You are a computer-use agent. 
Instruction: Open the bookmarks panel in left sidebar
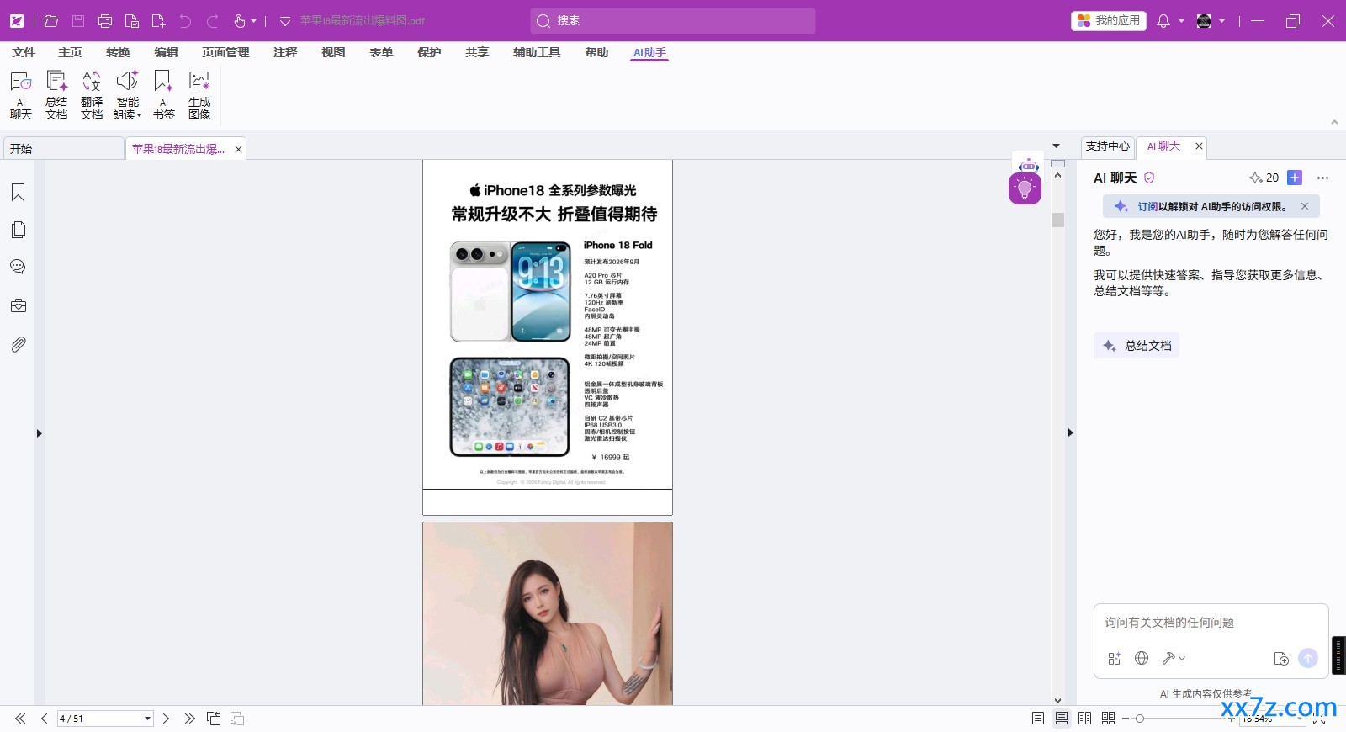(18, 193)
